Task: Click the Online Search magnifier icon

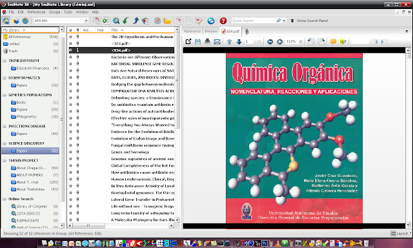Action: click(x=116, y=21)
